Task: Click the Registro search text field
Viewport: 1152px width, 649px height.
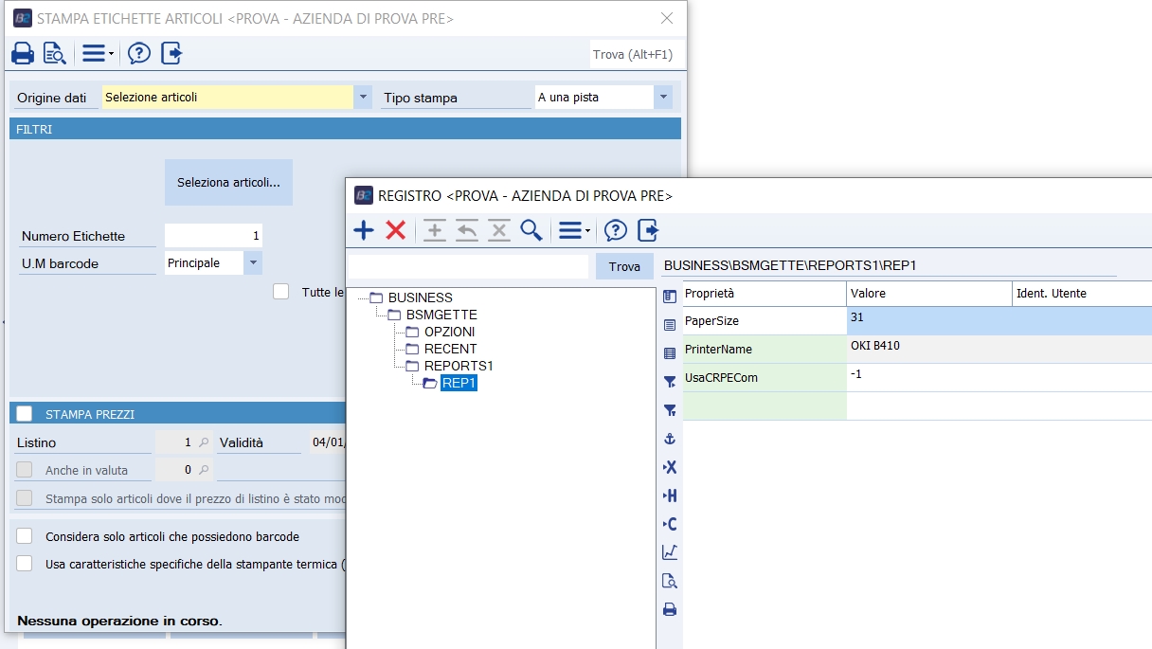Action: point(468,266)
